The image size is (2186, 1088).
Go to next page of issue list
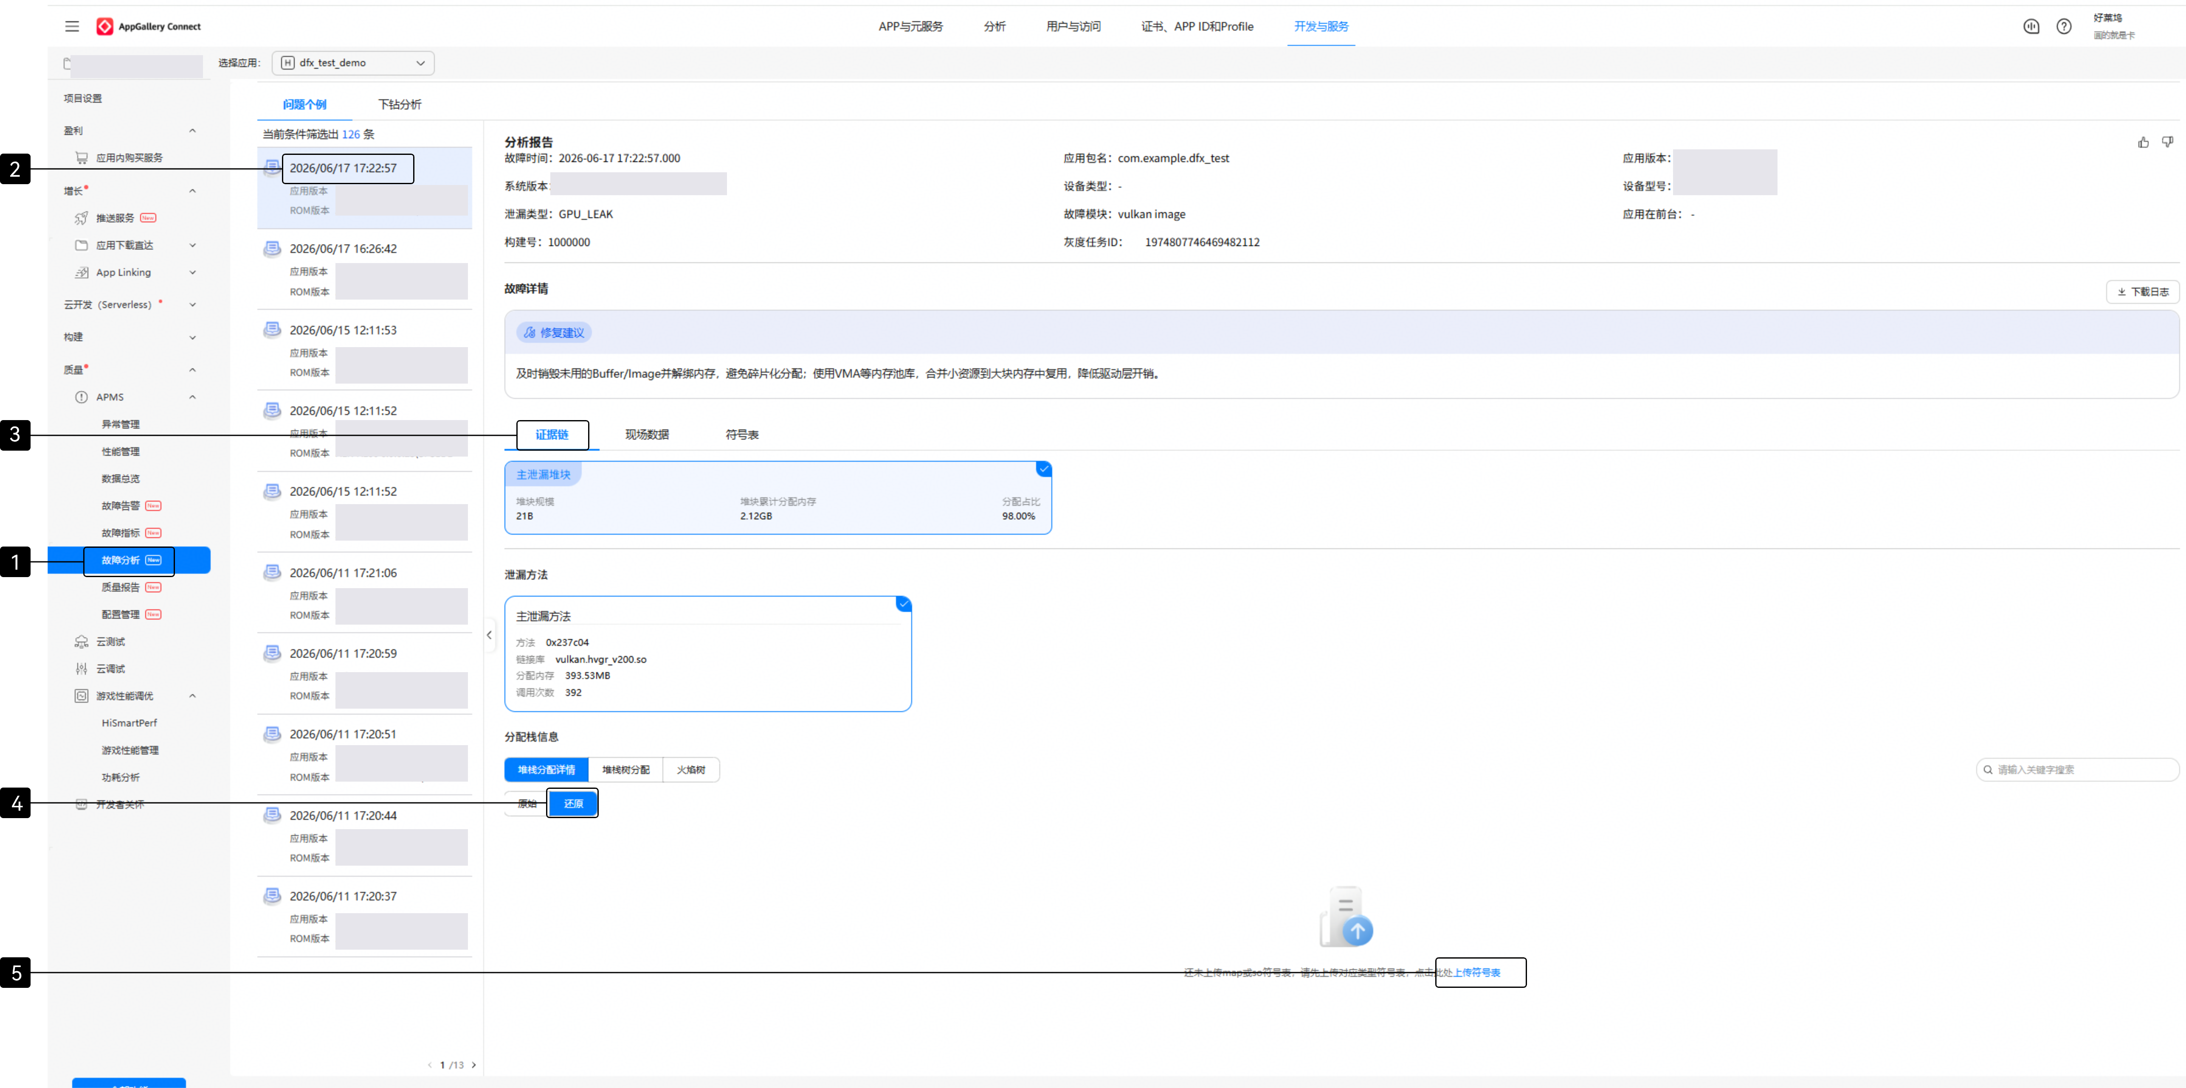473,1065
